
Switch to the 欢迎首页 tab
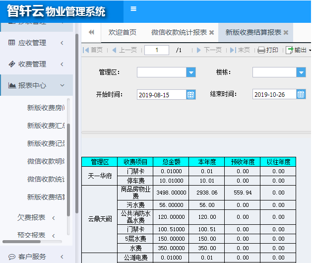click(x=123, y=32)
